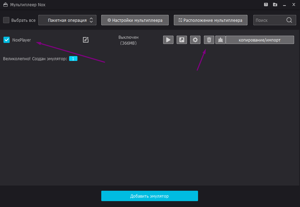Open 'копирование/импорт' dropdown button
Viewport: 300px width, 207px height.
click(260, 40)
